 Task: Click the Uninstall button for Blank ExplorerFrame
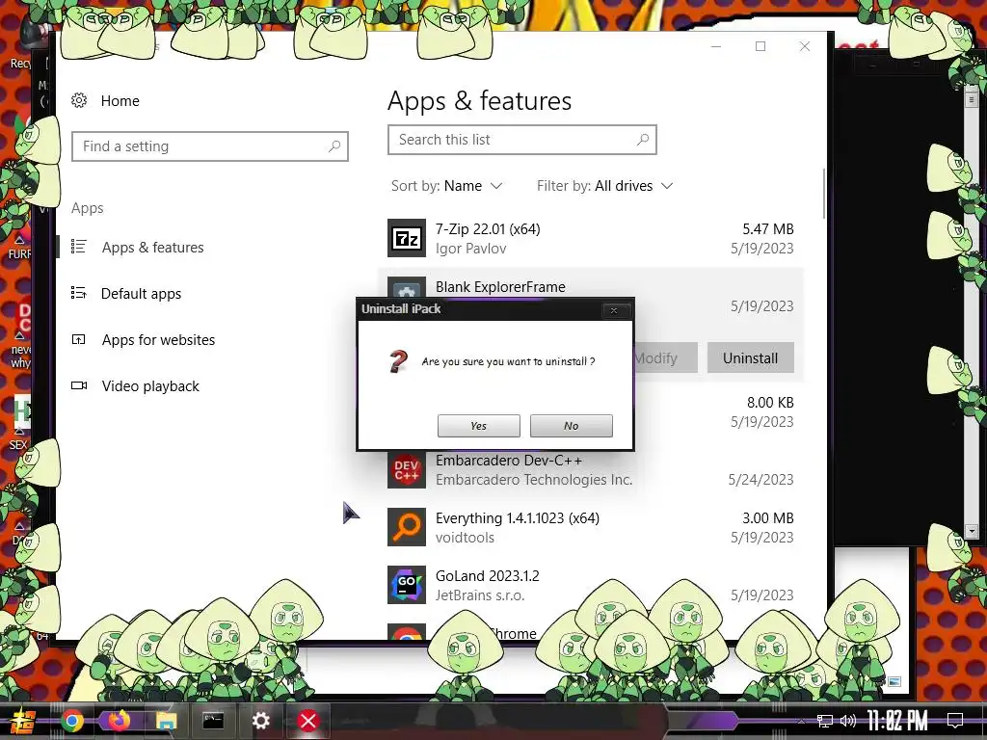point(750,357)
